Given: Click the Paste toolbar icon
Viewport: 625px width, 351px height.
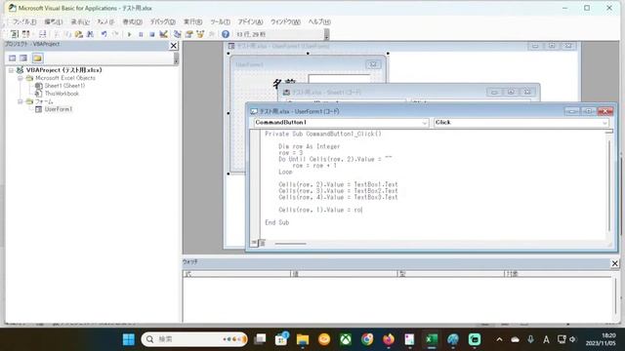Looking at the screenshot, I should coord(79,34).
